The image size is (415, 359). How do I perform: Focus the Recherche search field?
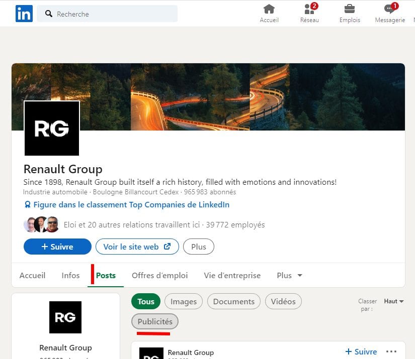click(107, 14)
